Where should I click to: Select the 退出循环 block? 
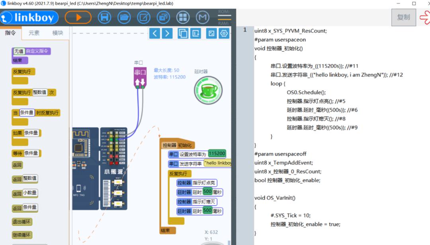22,222
